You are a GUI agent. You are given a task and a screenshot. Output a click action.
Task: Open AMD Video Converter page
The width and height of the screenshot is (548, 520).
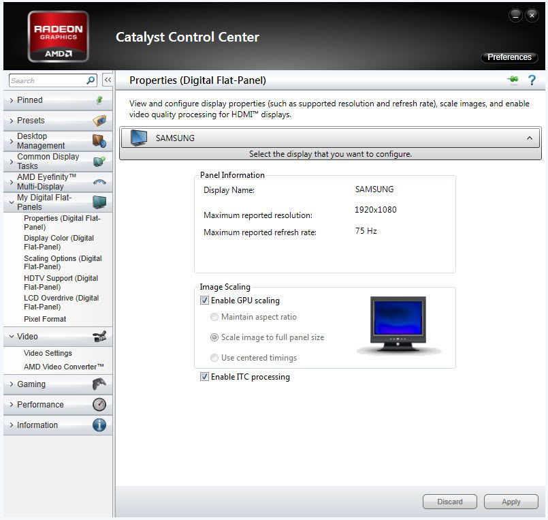pyautogui.click(x=63, y=367)
